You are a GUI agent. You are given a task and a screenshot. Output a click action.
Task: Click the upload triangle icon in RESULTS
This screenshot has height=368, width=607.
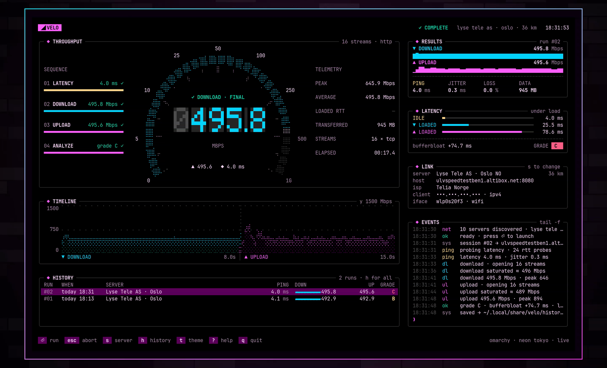[x=414, y=62]
